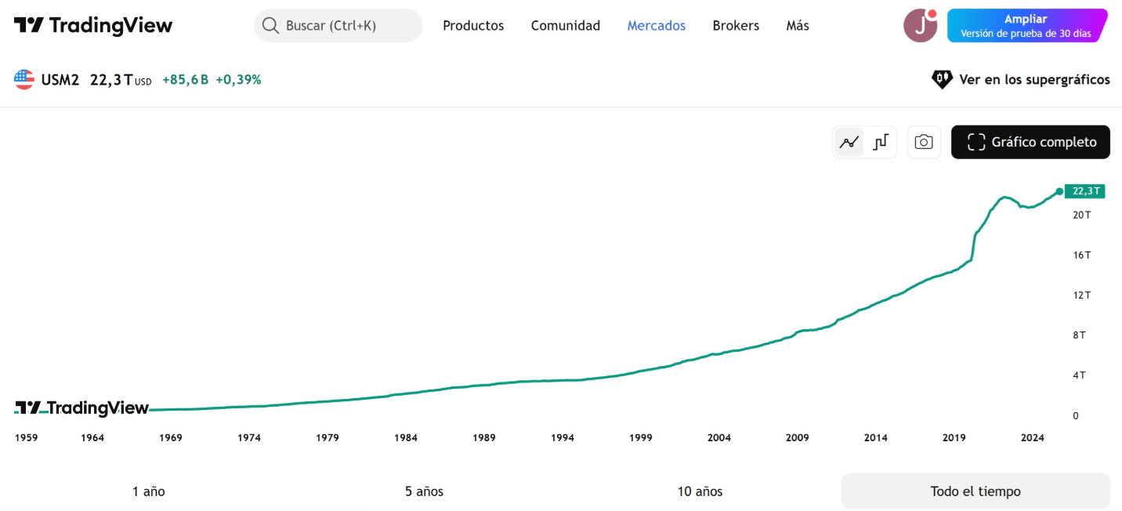Select the line chart style icon
Viewport: 1122px width, 511px height.
849,142
